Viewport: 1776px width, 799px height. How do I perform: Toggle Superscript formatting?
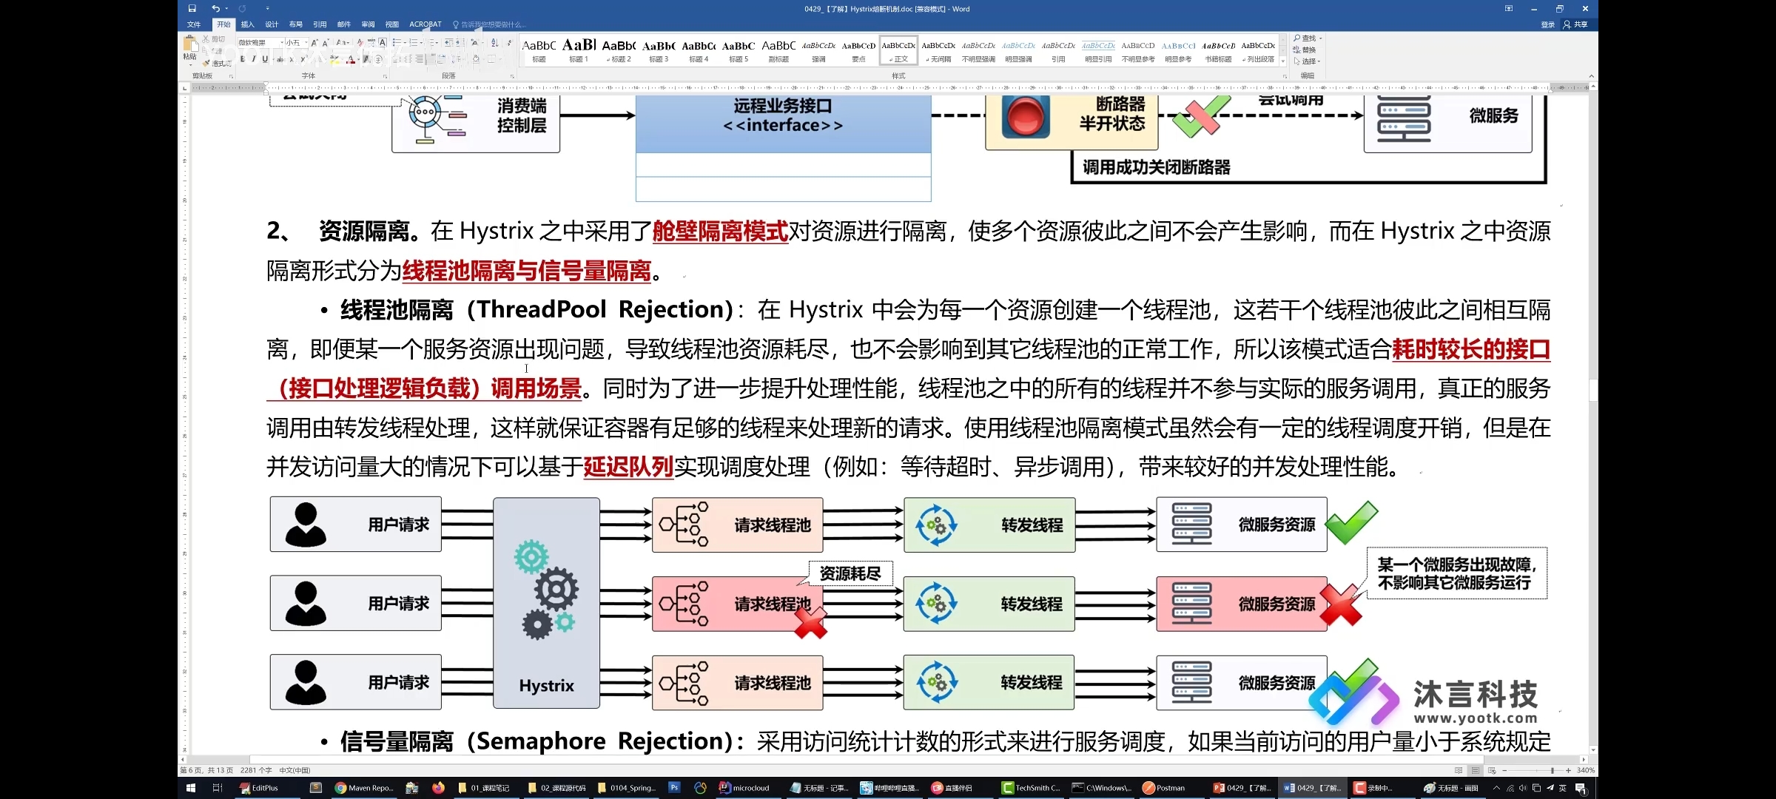[303, 59]
